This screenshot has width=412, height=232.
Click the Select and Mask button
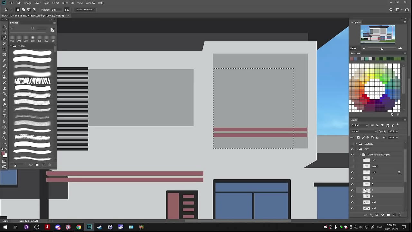coord(85,10)
